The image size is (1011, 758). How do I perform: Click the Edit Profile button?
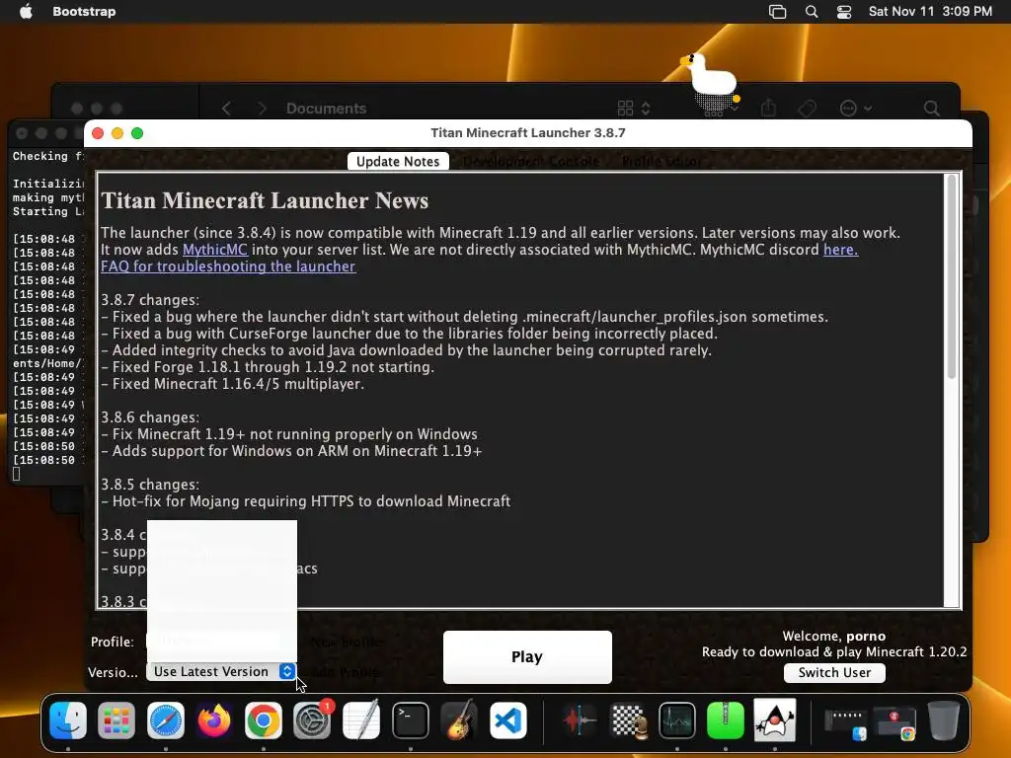[345, 672]
